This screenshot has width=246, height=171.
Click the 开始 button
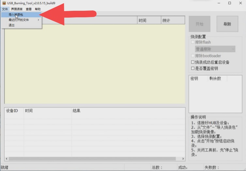pyautogui.click(x=199, y=24)
